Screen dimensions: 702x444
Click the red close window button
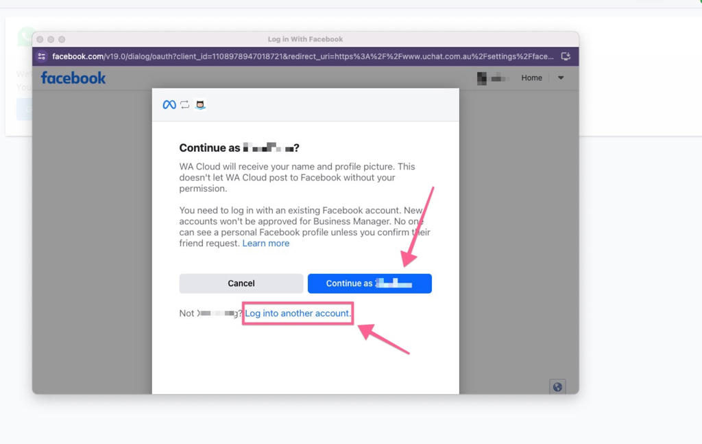(x=40, y=39)
